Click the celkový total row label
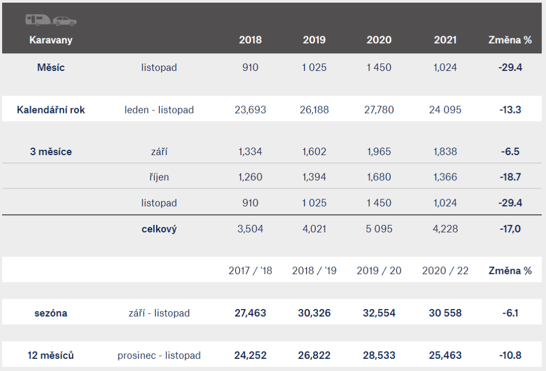The height and width of the screenshot is (371, 546). click(x=159, y=229)
